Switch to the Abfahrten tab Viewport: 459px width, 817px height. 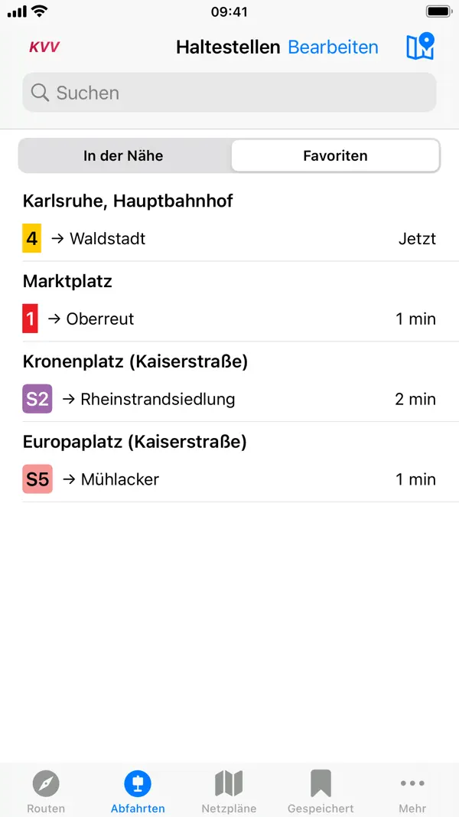pyautogui.click(x=138, y=789)
